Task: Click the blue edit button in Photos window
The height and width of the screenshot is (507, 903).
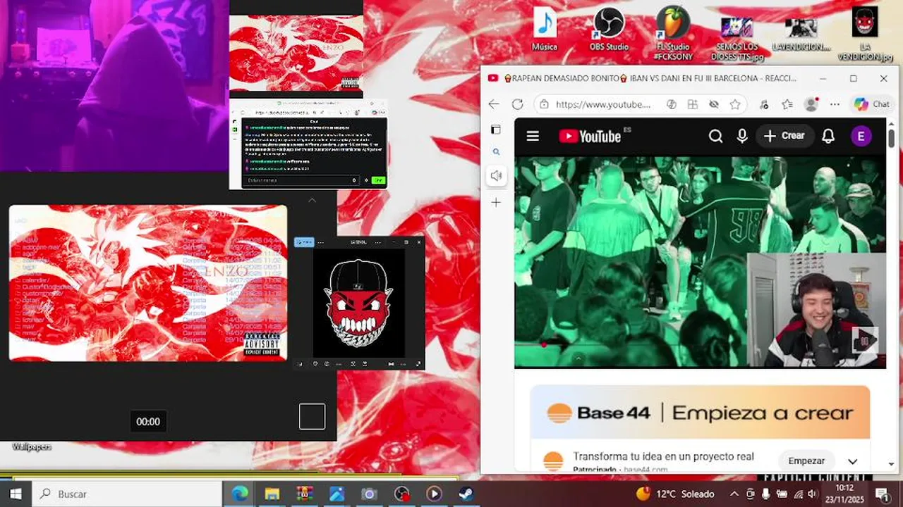Action: (304, 242)
